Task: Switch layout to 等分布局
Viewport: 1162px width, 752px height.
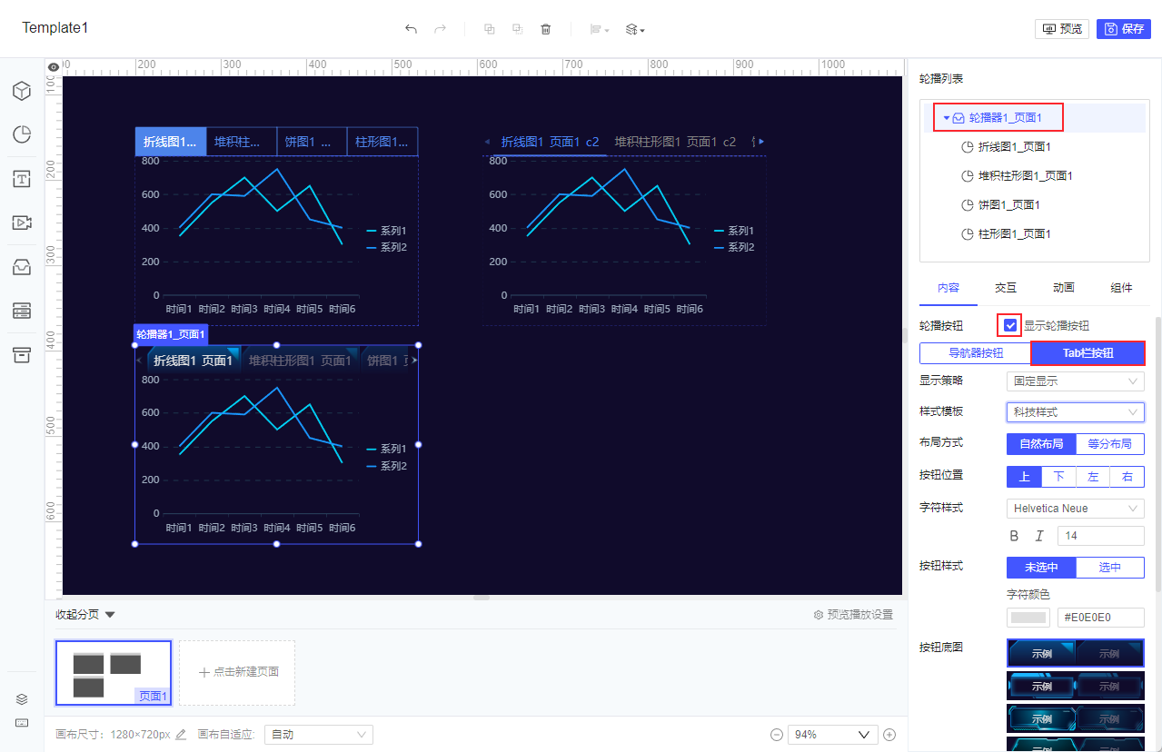Action: [x=1109, y=444]
